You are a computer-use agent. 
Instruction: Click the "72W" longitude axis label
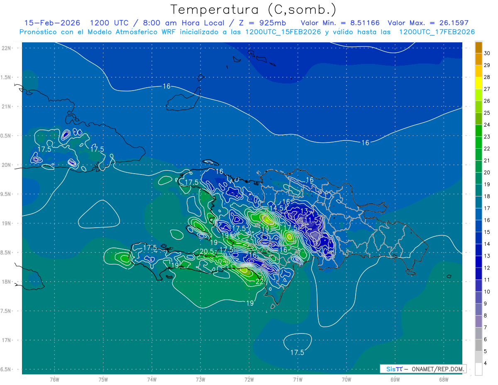pyautogui.click(x=249, y=379)
